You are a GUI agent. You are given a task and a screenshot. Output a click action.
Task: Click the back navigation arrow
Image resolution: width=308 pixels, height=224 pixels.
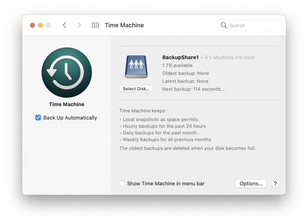(65, 25)
